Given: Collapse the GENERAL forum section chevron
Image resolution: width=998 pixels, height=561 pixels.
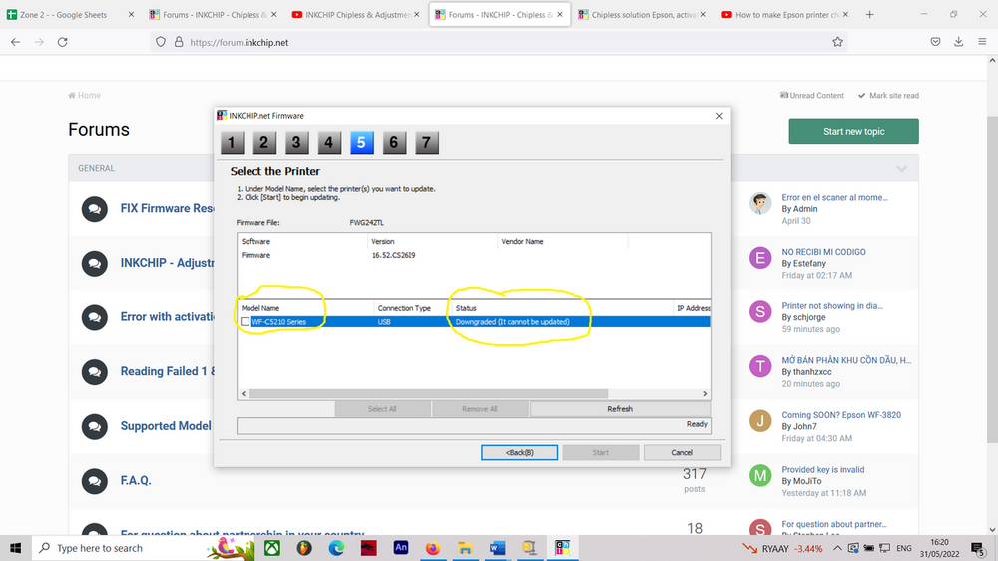Looking at the screenshot, I should click(x=902, y=168).
